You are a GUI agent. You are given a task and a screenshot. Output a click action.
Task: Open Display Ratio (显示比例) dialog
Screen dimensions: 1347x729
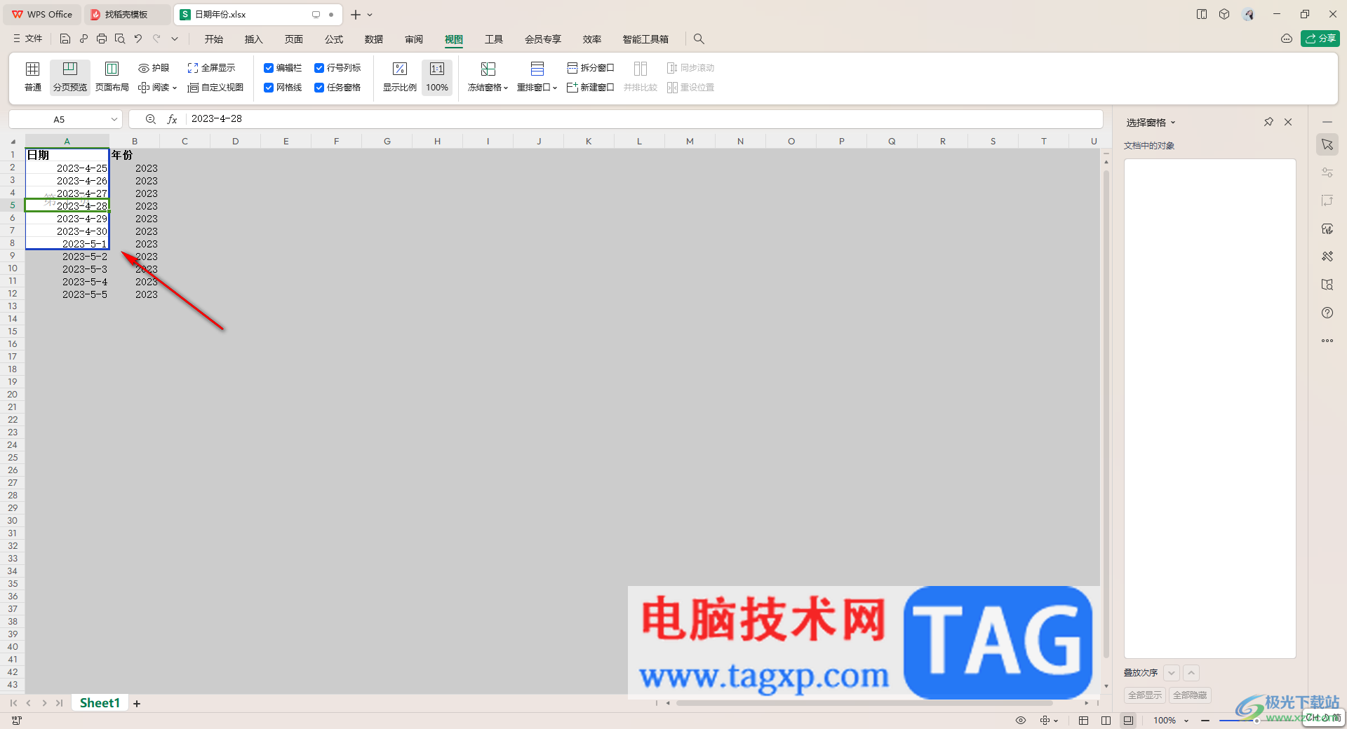click(399, 77)
